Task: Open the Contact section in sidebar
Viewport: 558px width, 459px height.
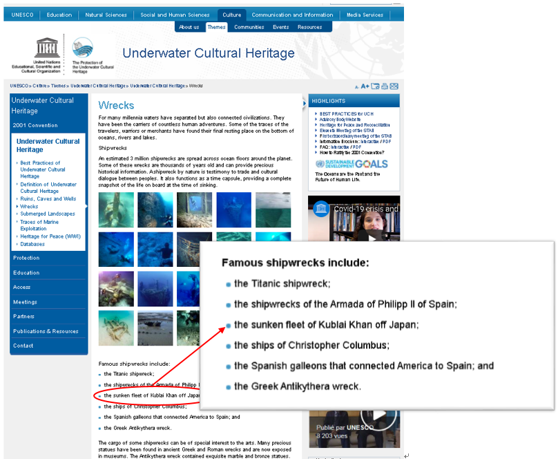Action: [x=23, y=346]
